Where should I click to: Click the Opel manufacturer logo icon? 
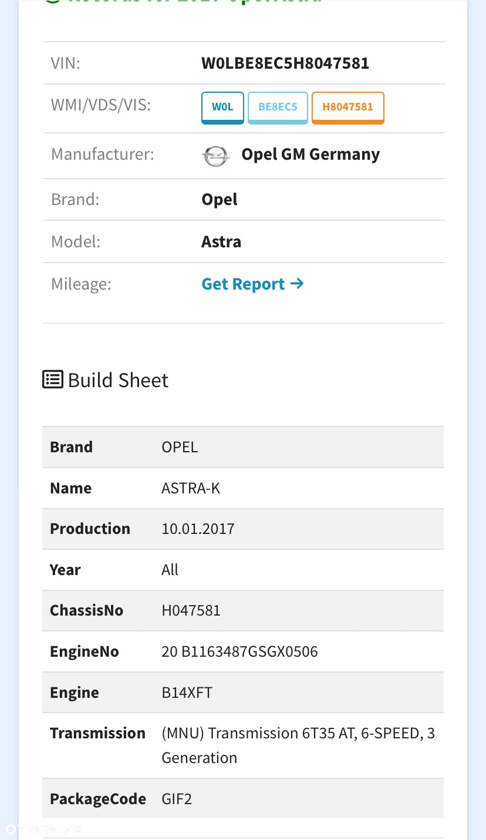(215, 156)
